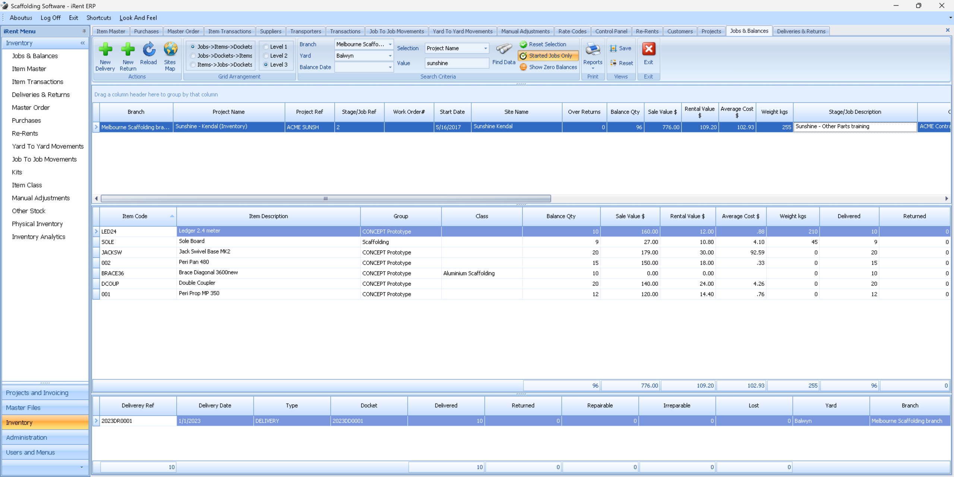Viewport: 954px width, 477px height.
Task: Click the New Return plus icon
Action: pyautogui.click(x=128, y=50)
